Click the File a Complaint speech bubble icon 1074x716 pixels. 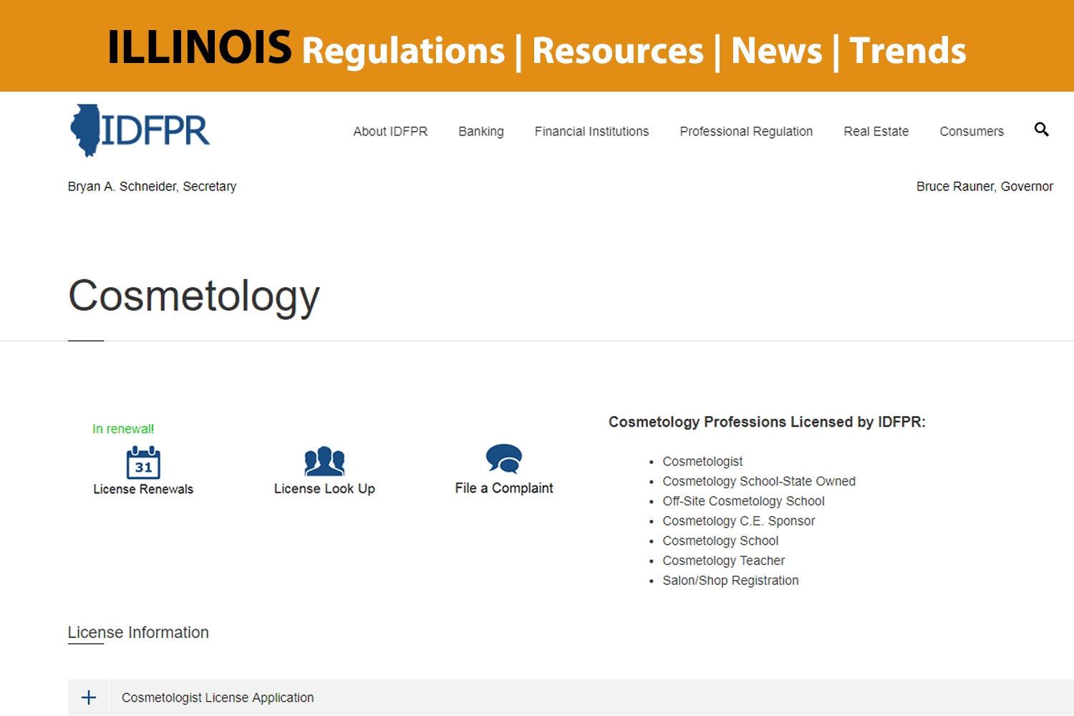tap(504, 458)
